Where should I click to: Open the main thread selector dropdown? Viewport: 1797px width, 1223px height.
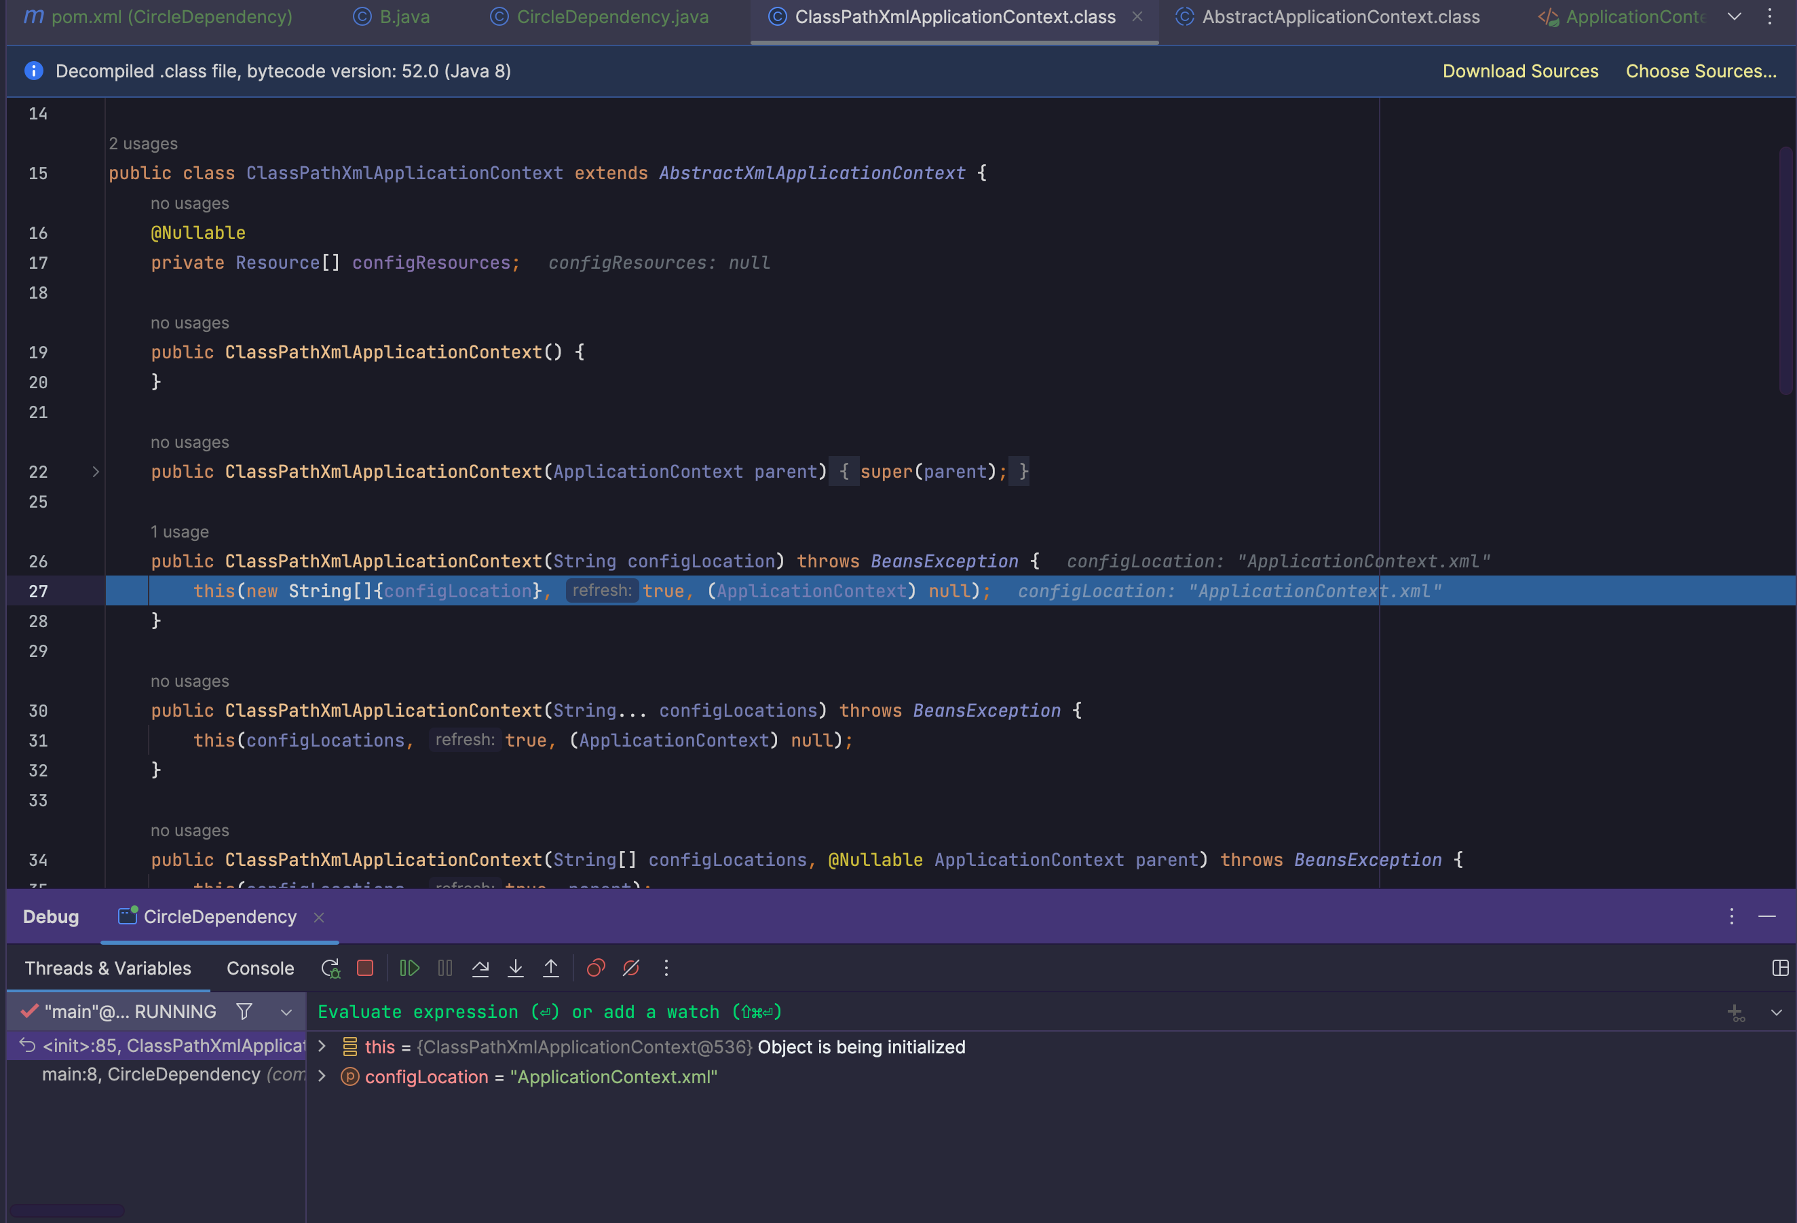pos(286,1012)
